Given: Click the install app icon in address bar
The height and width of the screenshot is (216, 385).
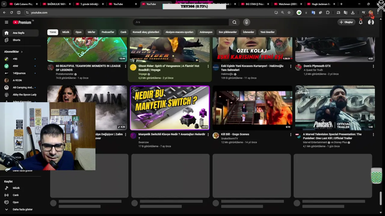Looking at the screenshot, I should pyautogui.click(x=276, y=13).
